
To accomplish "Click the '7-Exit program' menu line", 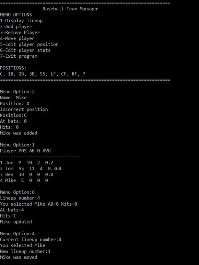I will click(19, 56).
